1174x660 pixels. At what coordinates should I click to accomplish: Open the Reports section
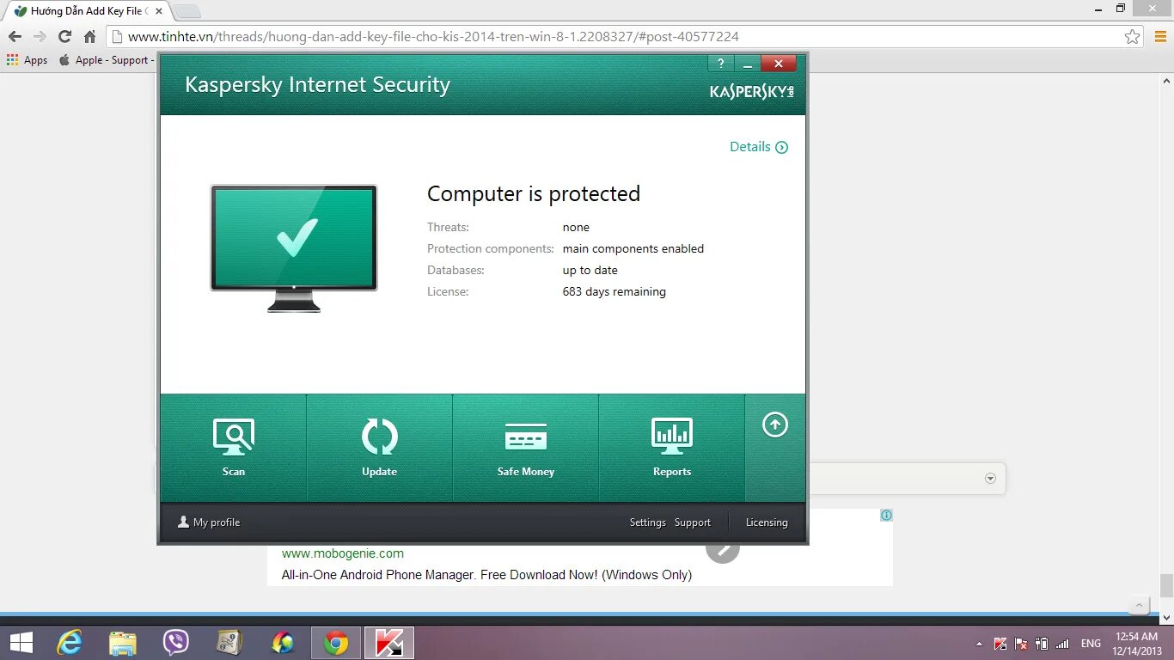click(671, 448)
